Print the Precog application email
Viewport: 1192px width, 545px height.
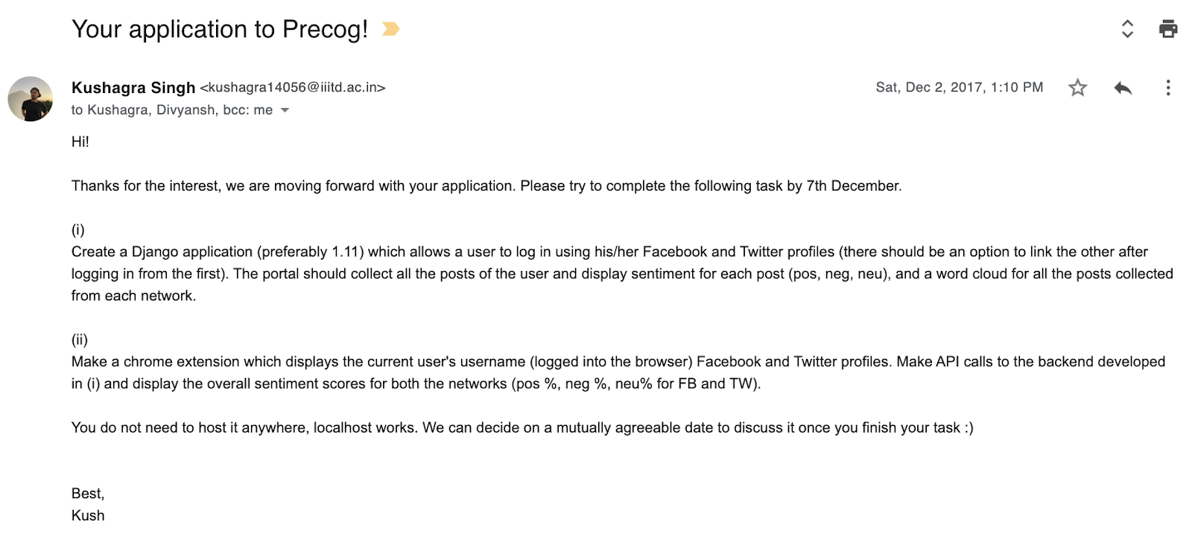click(x=1167, y=29)
